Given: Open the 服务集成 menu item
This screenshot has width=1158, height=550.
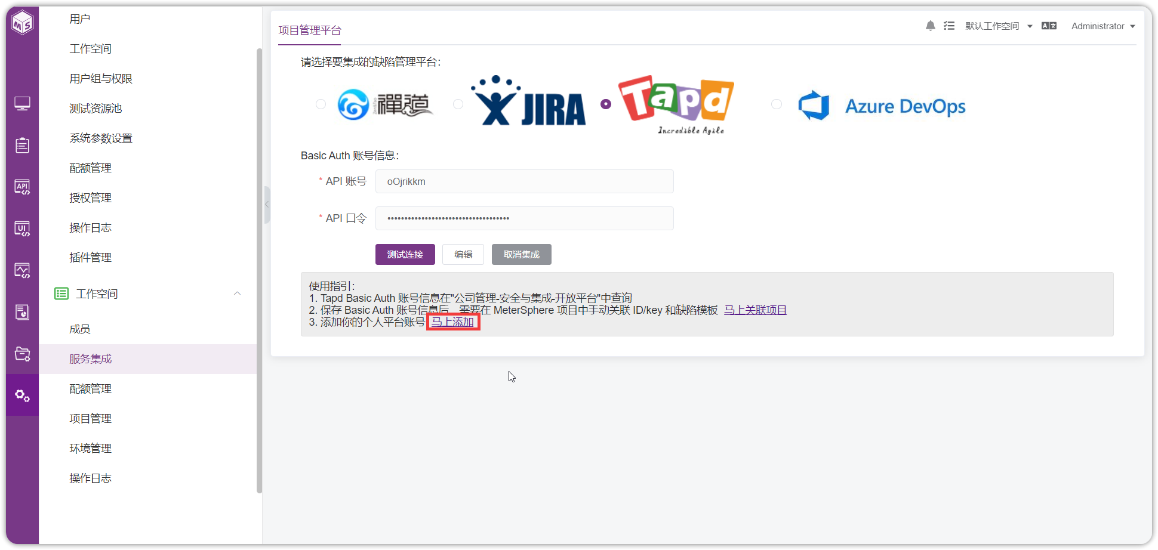Looking at the screenshot, I should point(147,359).
